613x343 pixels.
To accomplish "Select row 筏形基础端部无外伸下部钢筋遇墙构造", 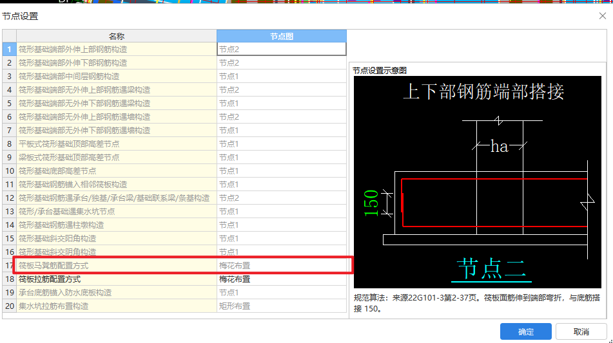I will (117, 131).
